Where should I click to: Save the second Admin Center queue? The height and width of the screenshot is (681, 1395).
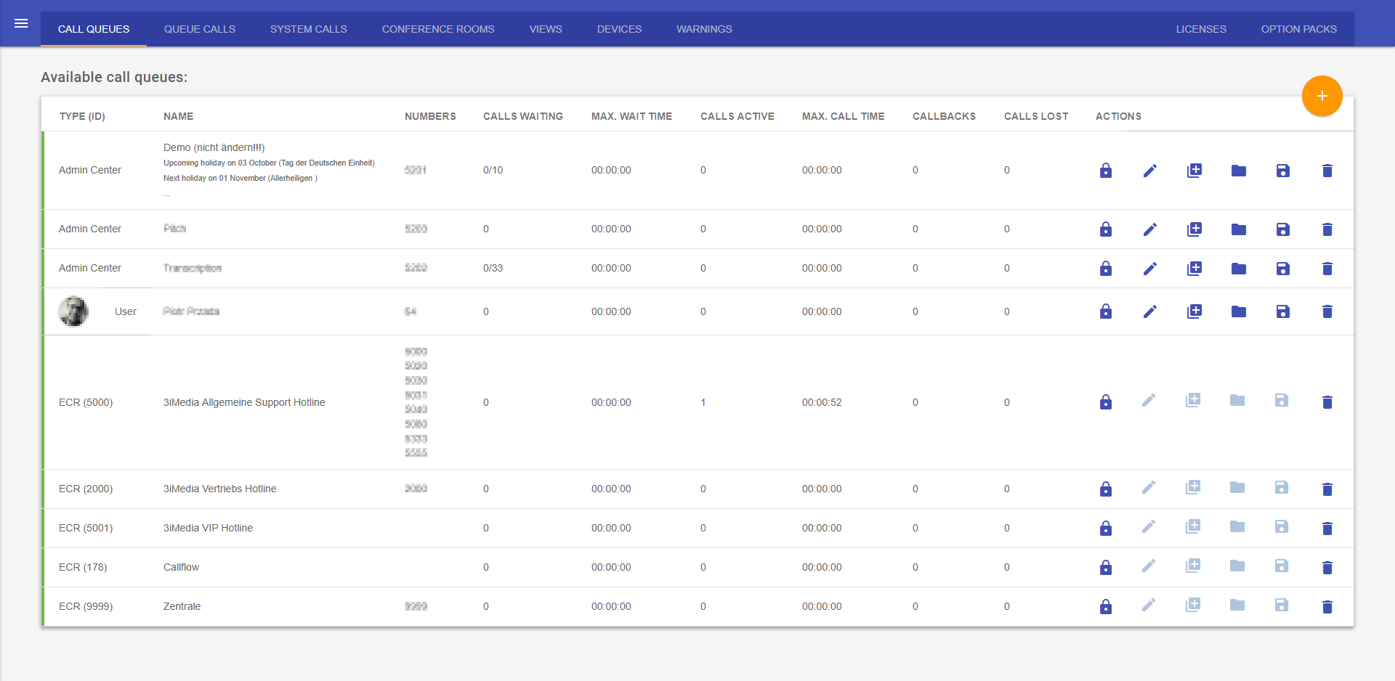tap(1282, 229)
